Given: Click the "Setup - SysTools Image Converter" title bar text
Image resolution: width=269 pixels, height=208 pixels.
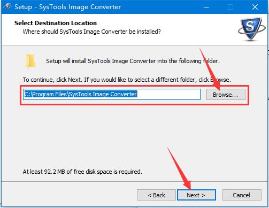Looking at the screenshot, I should click(67, 7).
